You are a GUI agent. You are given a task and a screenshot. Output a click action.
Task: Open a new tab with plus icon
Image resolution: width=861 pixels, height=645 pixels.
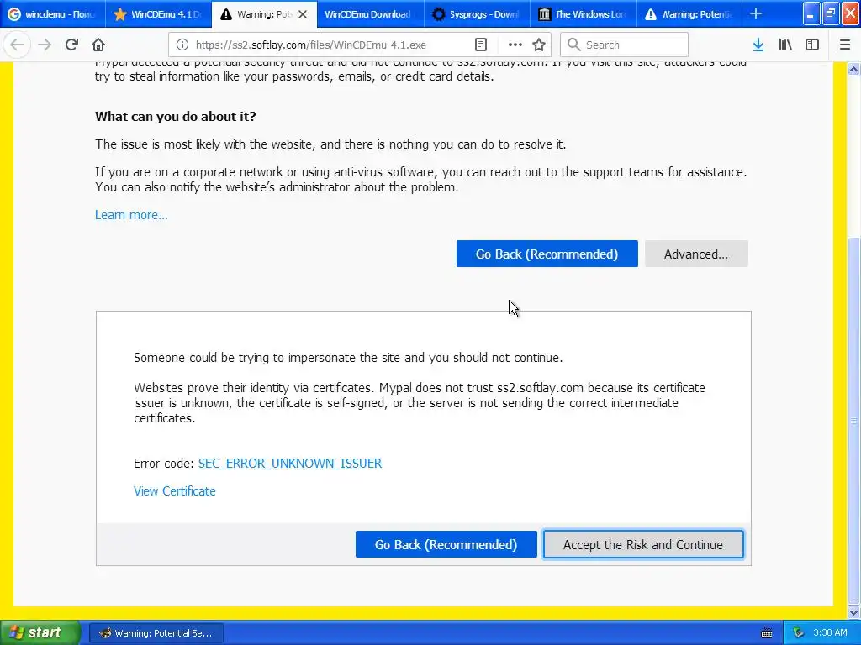(756, 13)
